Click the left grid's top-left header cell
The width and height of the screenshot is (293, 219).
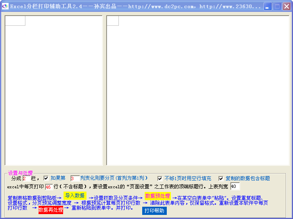click(x=15, y=21)
